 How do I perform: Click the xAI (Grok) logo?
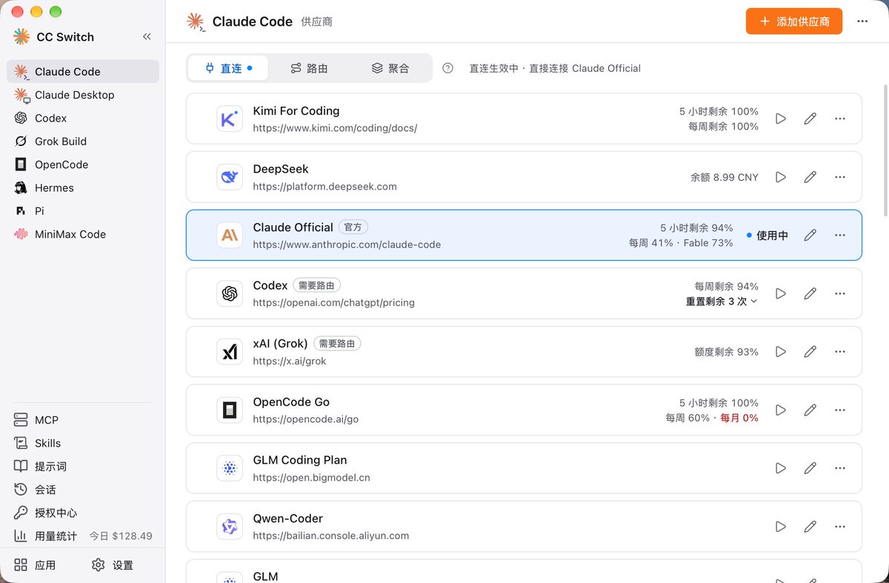pos(230,352)
